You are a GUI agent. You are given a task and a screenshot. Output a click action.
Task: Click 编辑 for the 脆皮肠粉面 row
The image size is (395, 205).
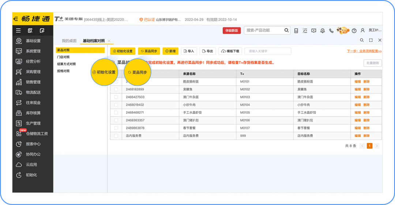357,82
